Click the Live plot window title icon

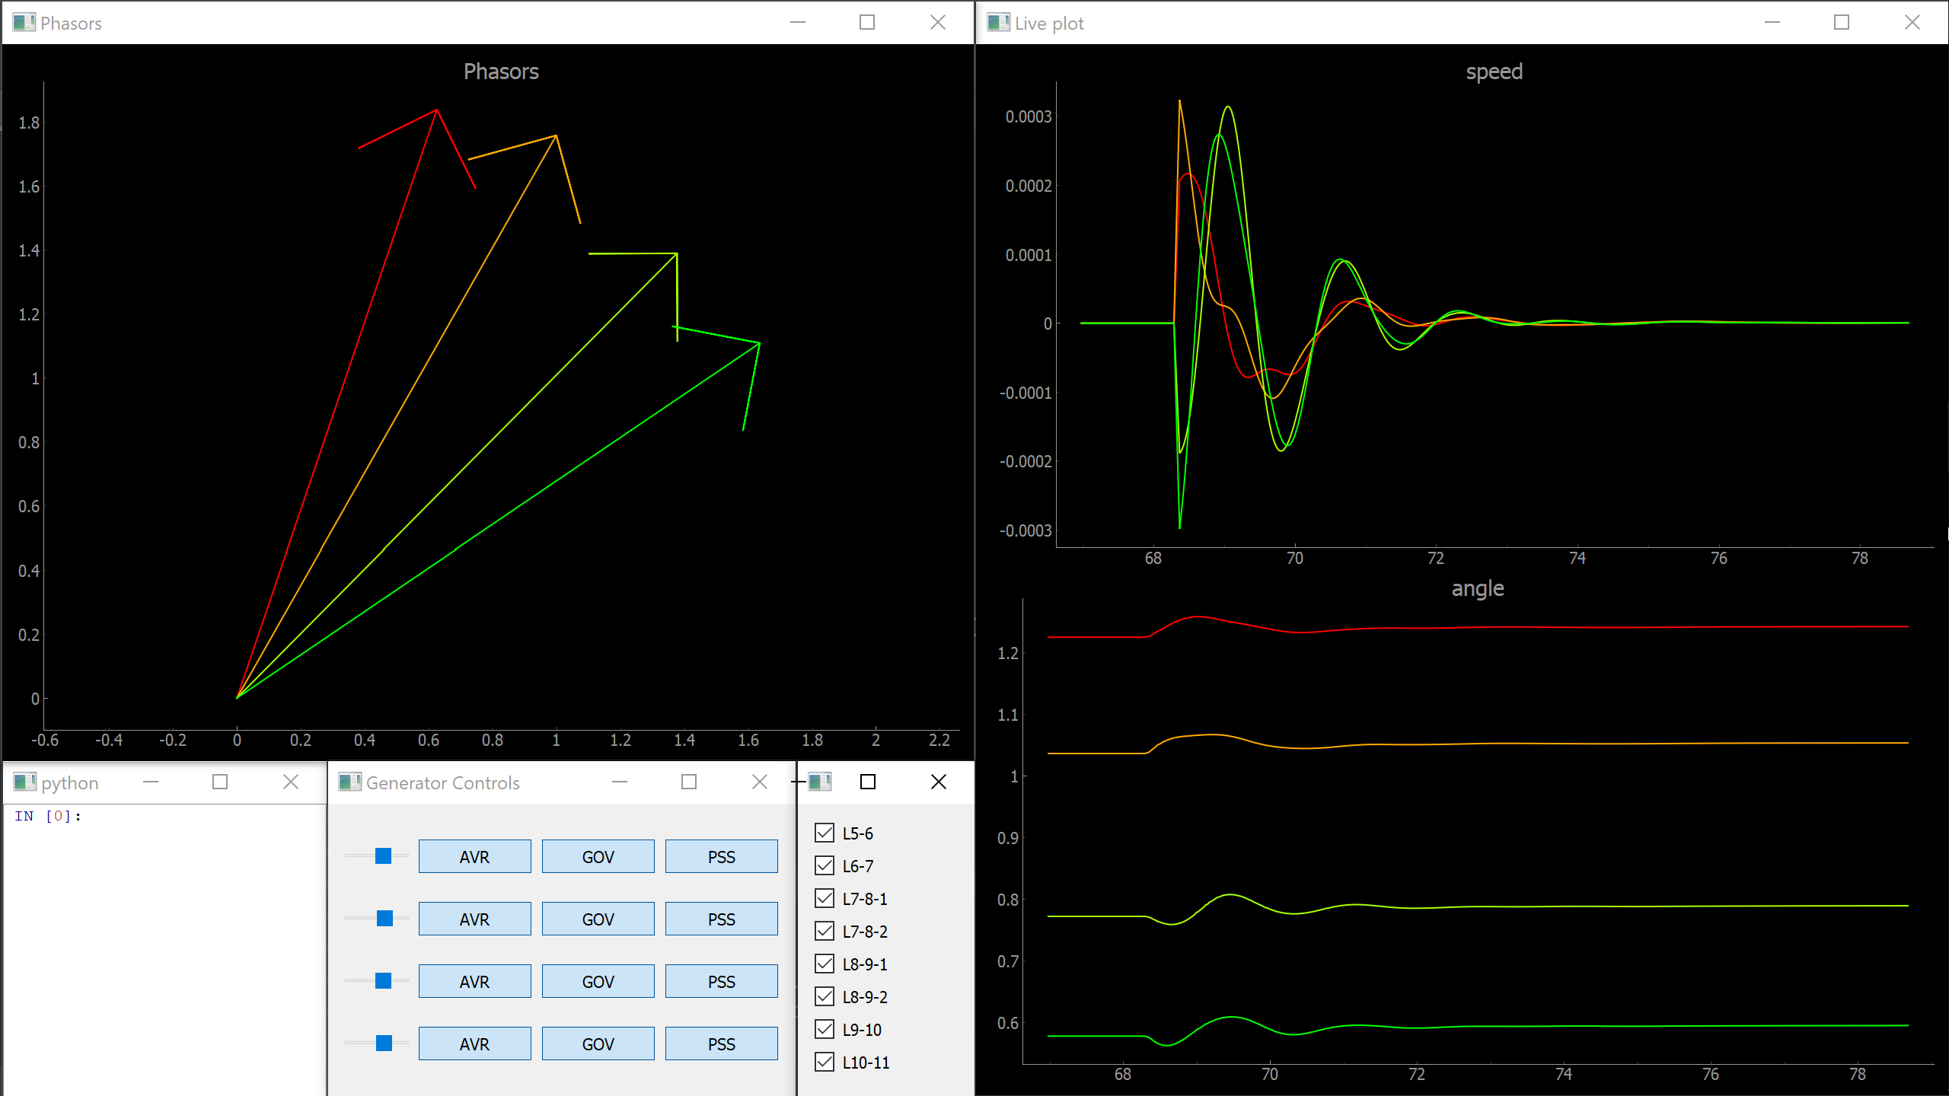[x=998, y=22]
